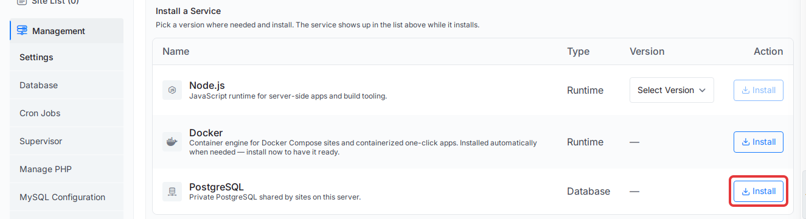Image resolution: width=806 pixels, height=219 pixels.
Task: Open Cron Jobs page
Action: click(67, 113)
